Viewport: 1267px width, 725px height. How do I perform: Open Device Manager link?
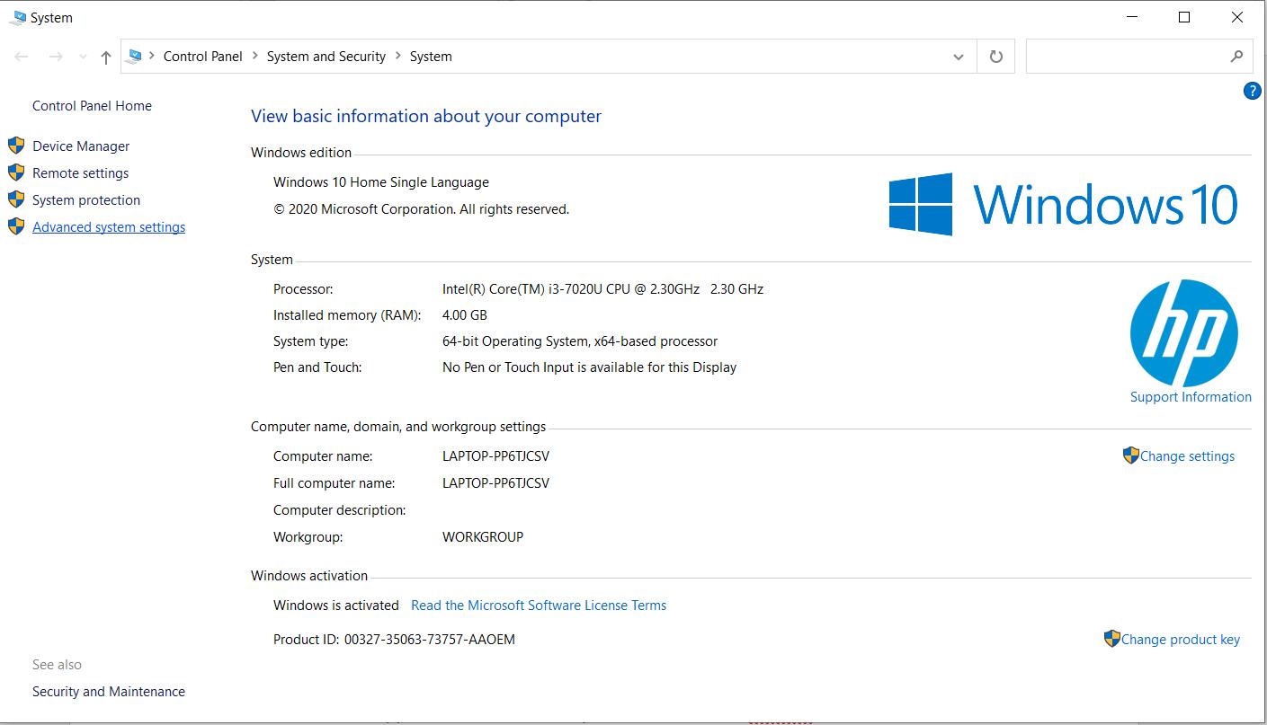pyautogui.click(x=81, y=146)
